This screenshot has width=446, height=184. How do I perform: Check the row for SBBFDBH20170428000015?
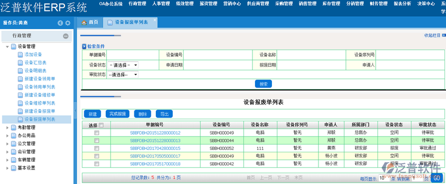pos(97,148)
